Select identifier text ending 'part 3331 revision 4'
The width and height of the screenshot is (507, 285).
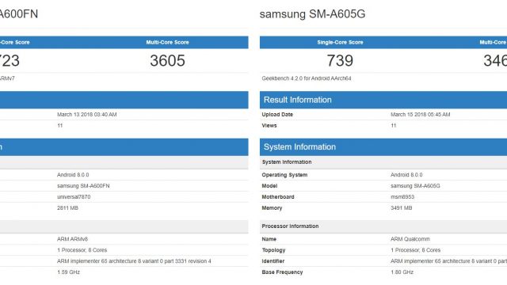[134, 261]
